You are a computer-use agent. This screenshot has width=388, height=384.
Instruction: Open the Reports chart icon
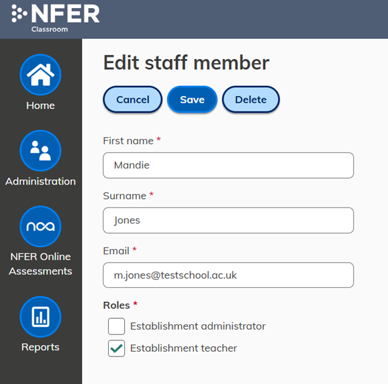[40, 317]
